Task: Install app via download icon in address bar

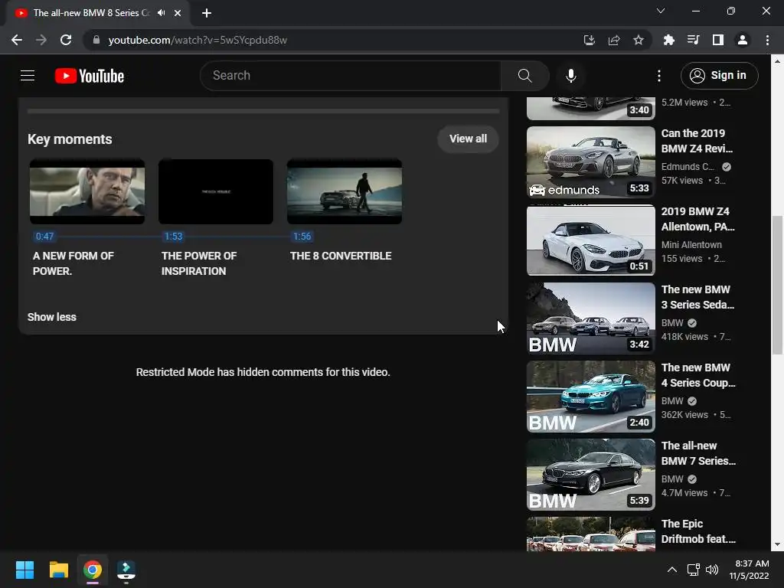Action: [590, 40]
